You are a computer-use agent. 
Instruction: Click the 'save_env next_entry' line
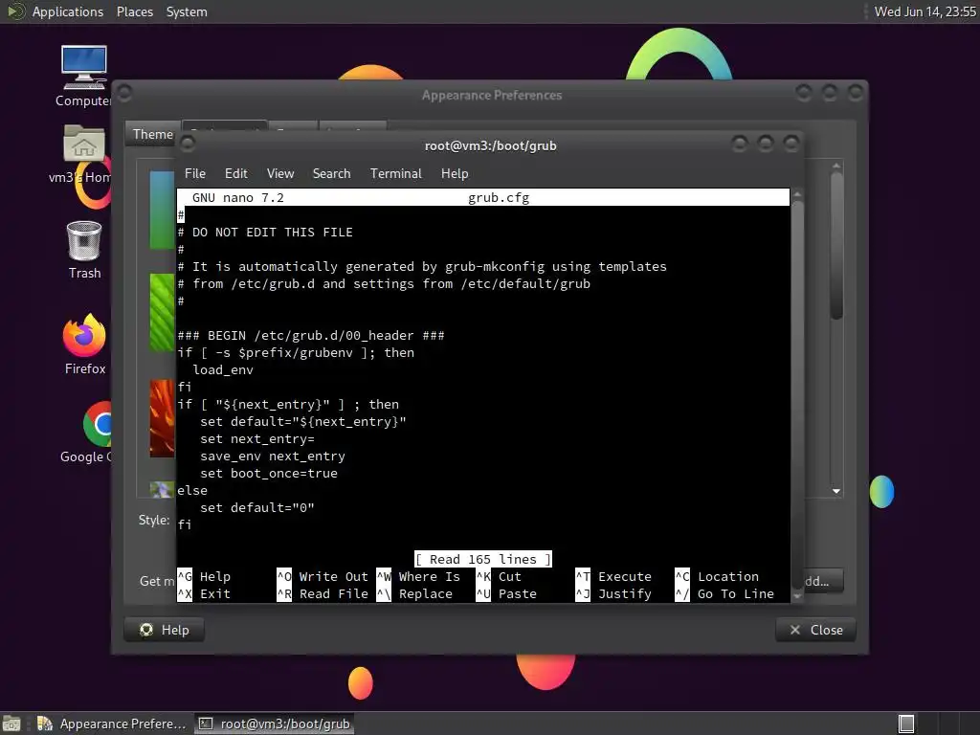tap(273, 456)
